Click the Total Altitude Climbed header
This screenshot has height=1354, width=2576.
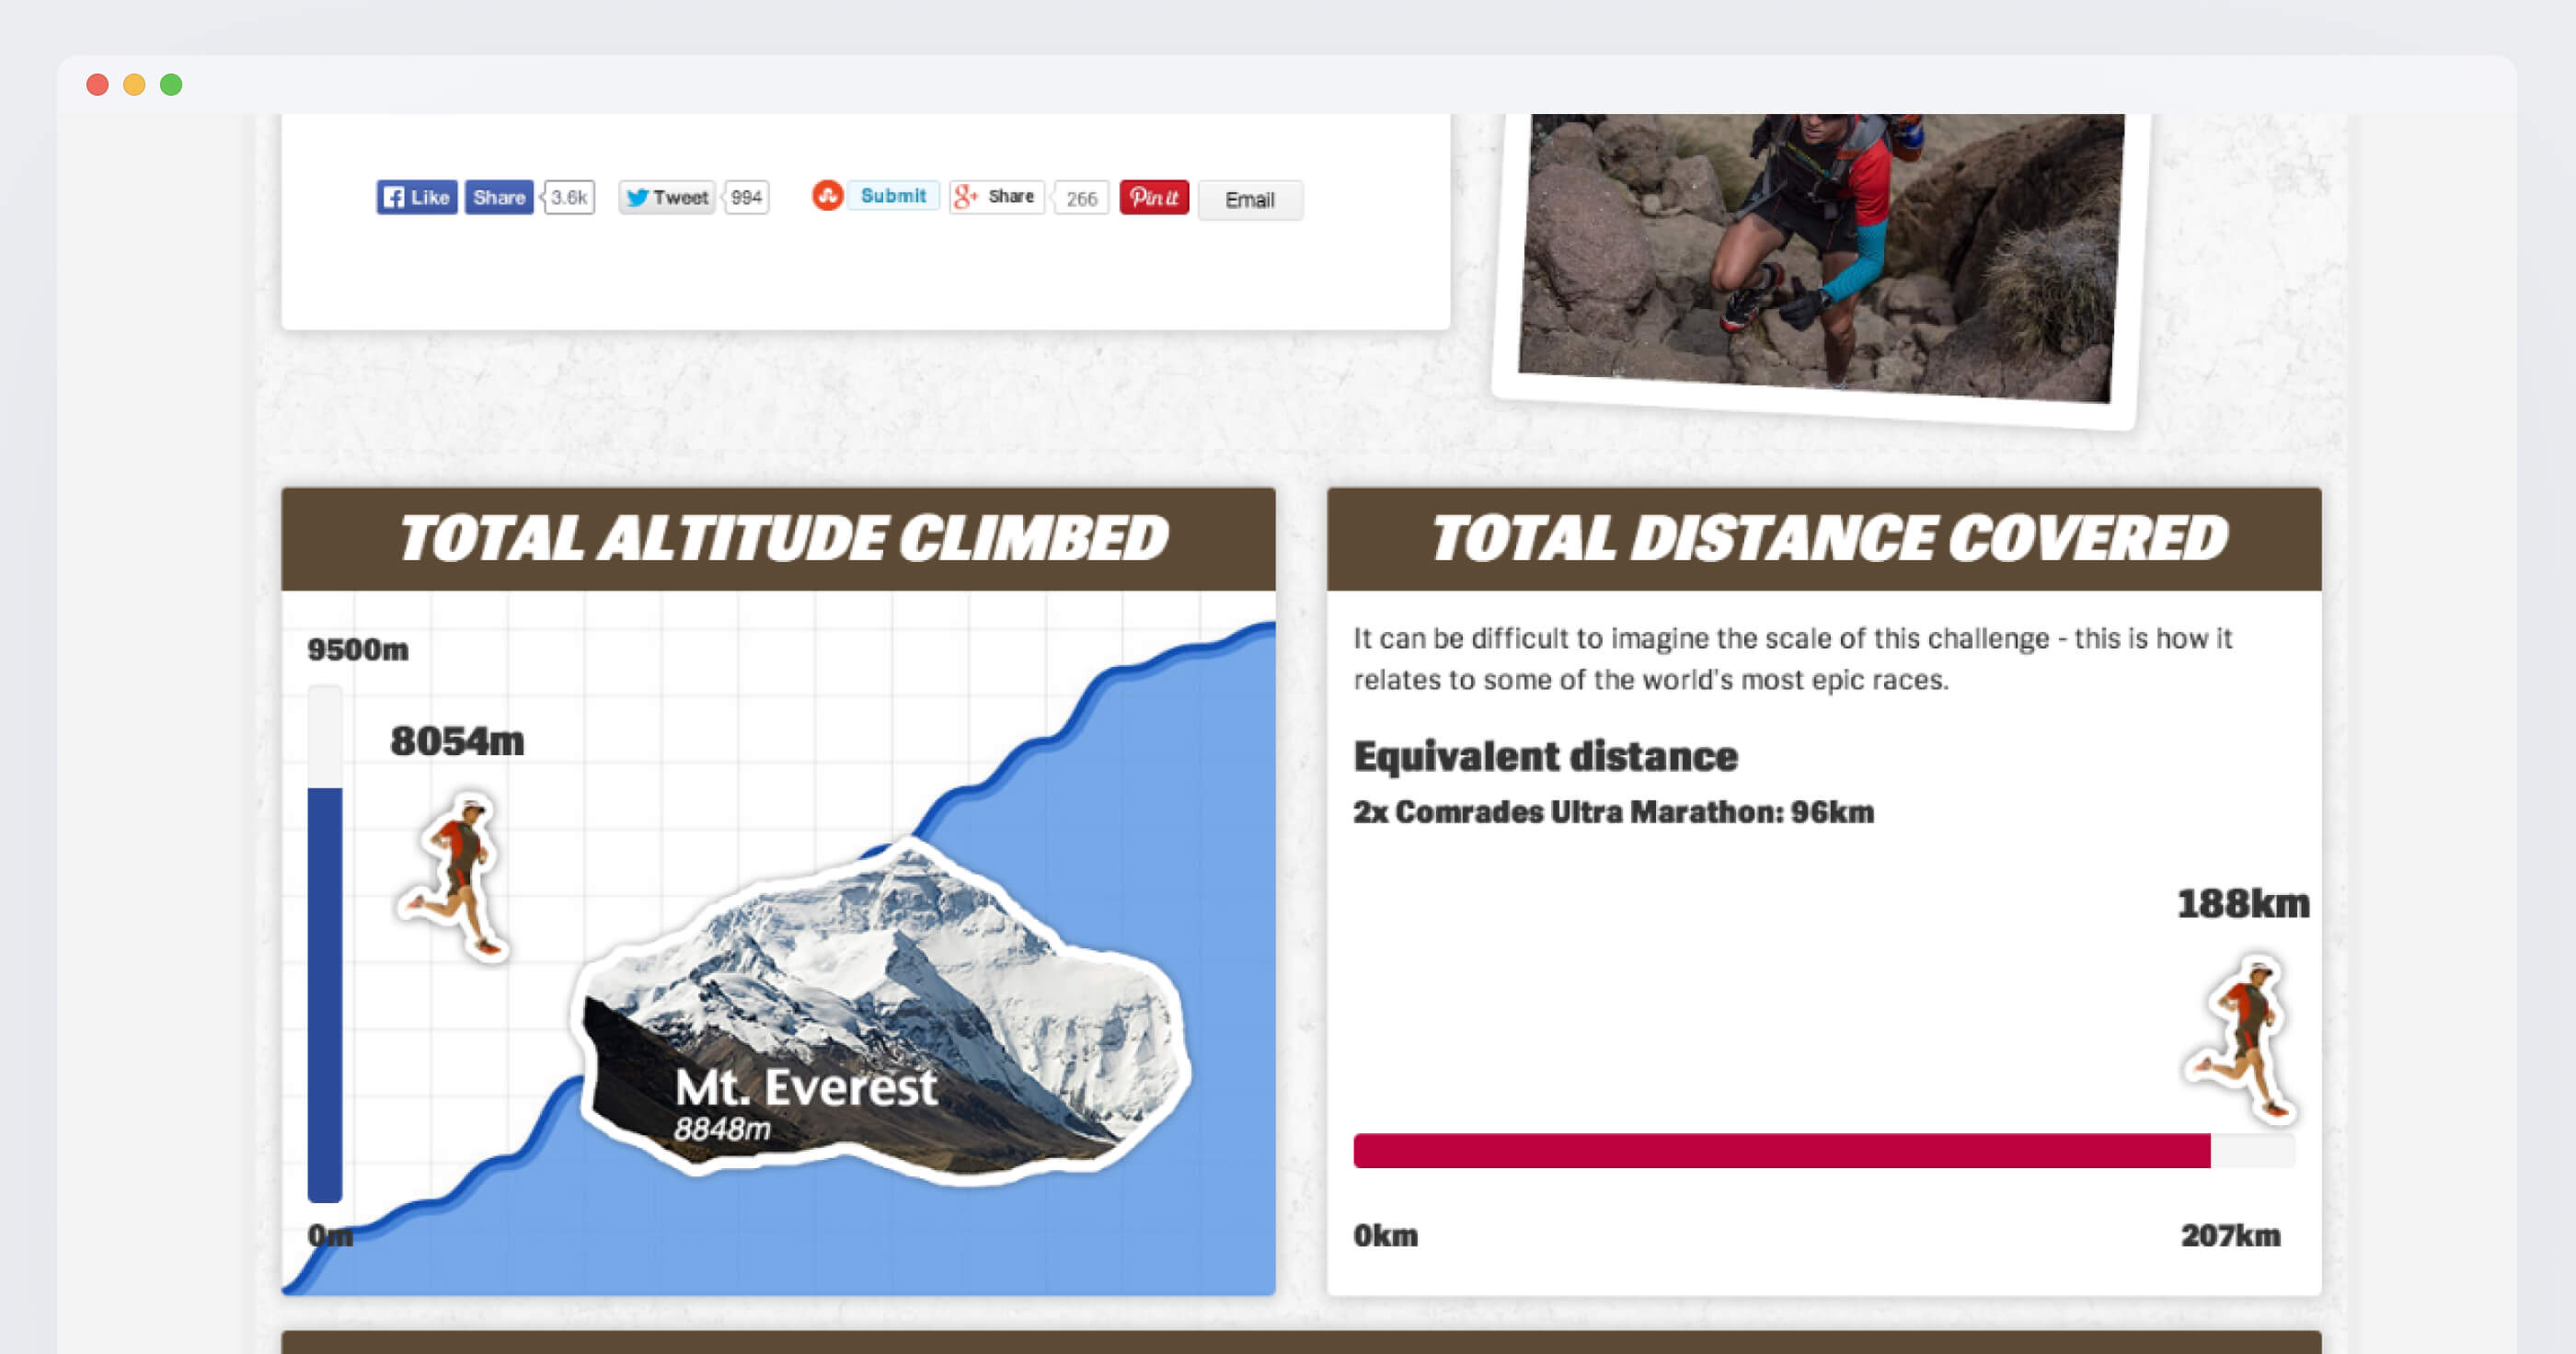779,539
